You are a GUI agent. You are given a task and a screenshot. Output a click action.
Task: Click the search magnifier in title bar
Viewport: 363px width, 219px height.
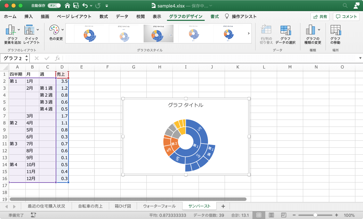[x=345, y=6]
